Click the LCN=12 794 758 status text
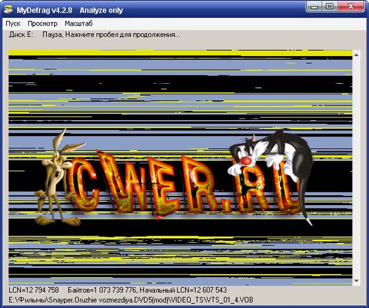 point(34,290)
